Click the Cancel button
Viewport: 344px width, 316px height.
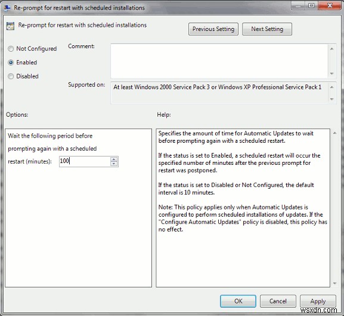click(x=278, y=301)
